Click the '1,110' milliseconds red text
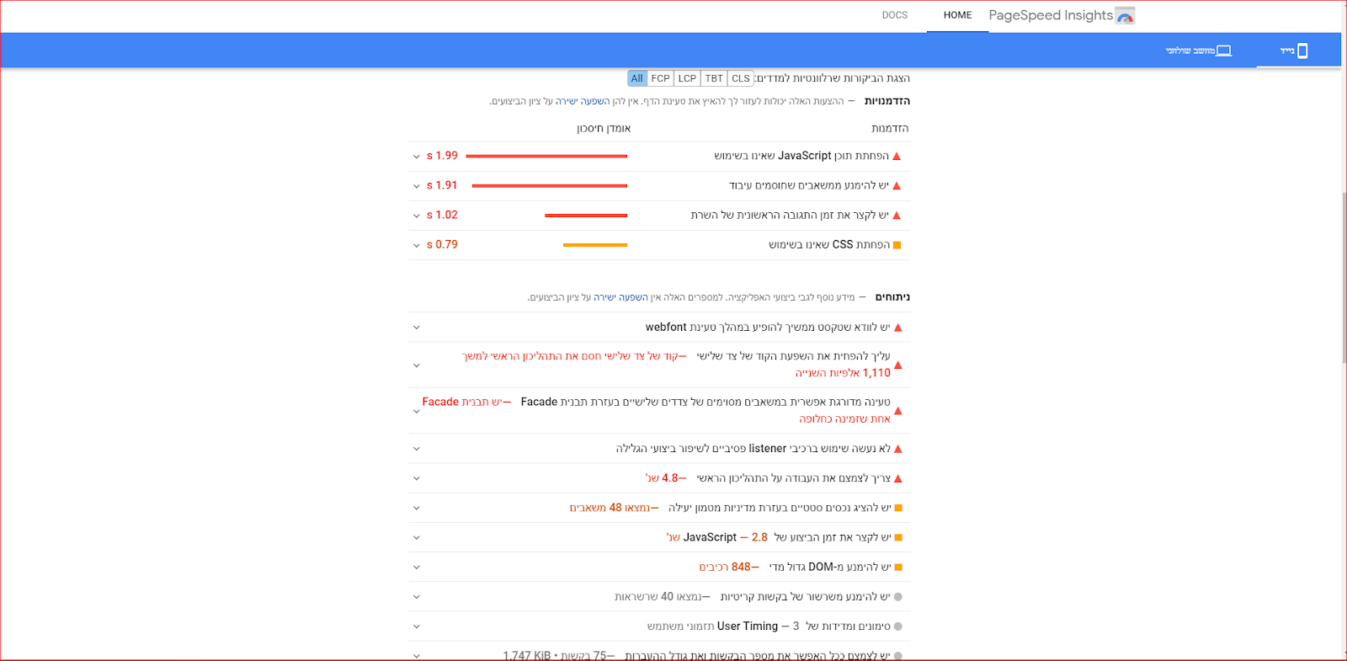This screenshot has height=661, width=1347. point(876,373)
